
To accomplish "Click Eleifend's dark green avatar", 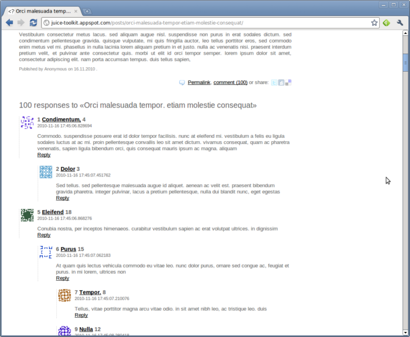I will point(27,215).
